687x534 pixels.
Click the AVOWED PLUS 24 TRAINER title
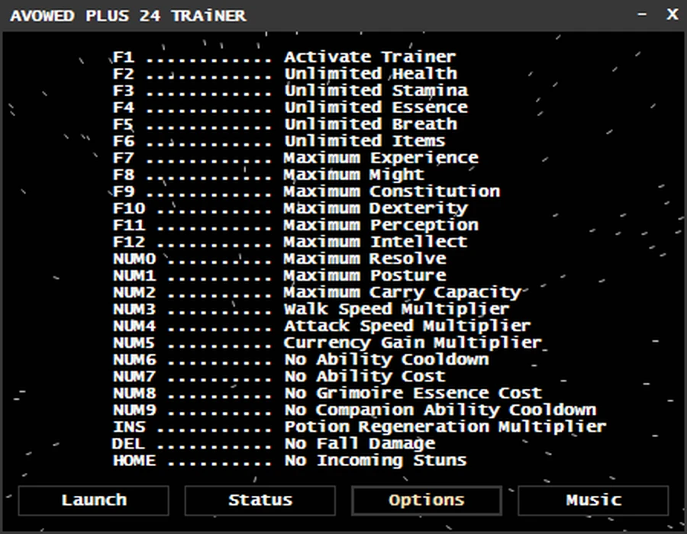[128, 16]
